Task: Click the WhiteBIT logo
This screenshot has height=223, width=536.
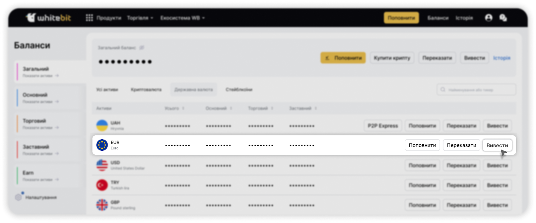Action: tap(49, 17)
